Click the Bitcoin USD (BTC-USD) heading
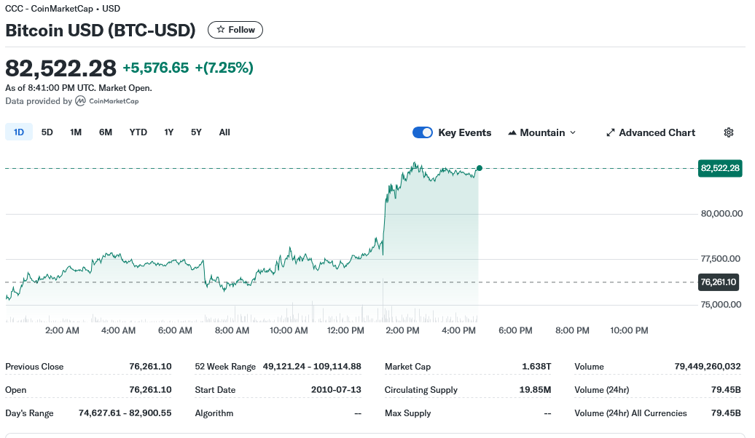The width and height of the screenshot is (755, 438). click(101, 31)
